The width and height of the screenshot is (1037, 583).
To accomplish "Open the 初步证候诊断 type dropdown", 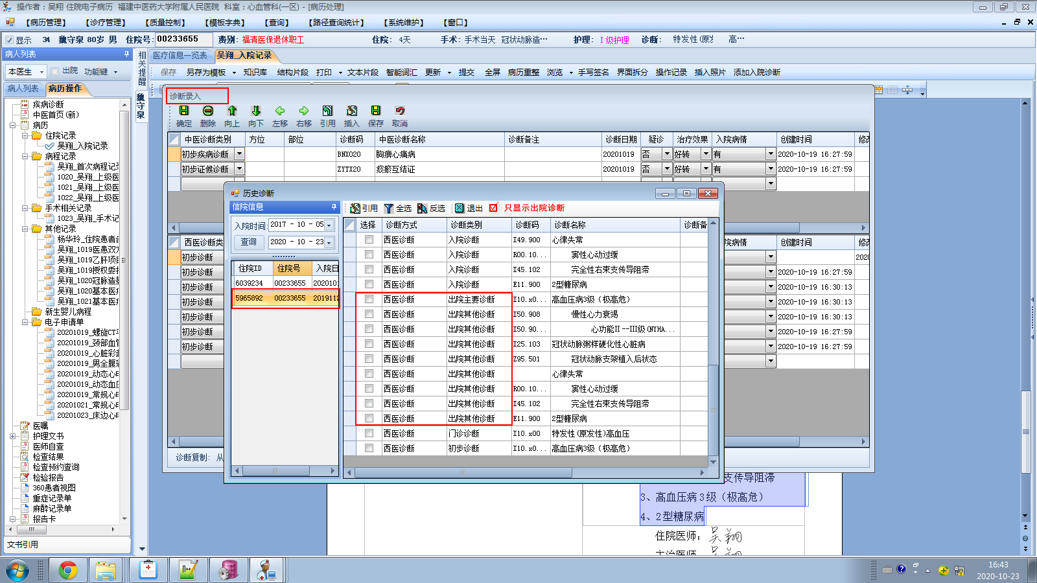I will [239, 169].
